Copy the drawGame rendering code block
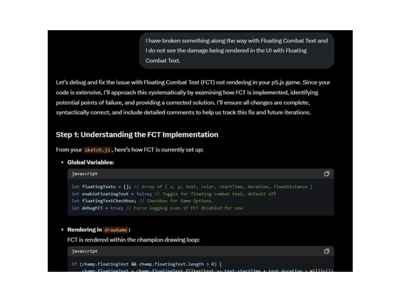This screenshot has width=403, height=302. (326, 251)
